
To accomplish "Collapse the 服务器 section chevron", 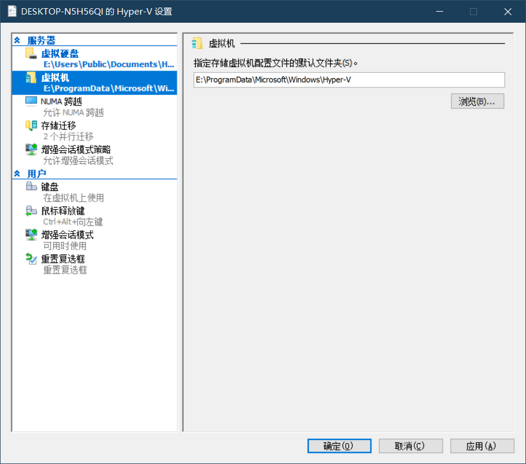I will (x=17, y=41).
